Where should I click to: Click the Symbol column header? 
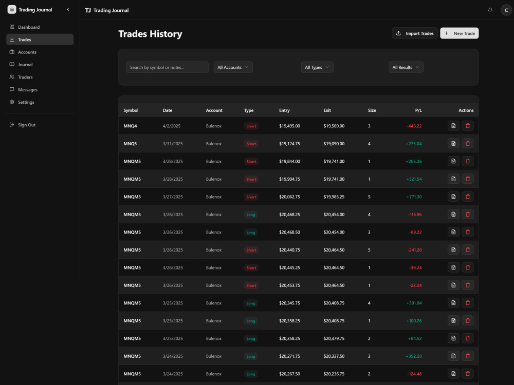[x=131, y=110]
